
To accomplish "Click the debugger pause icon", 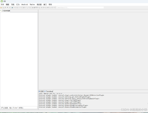I will (x=46, y=7).
